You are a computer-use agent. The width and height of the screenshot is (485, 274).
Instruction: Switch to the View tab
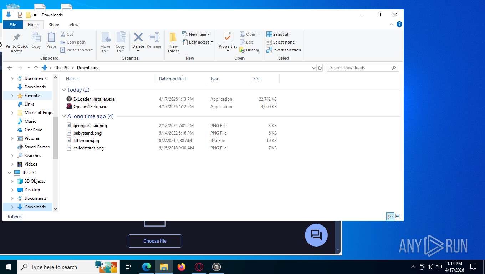tap(74, 25)
